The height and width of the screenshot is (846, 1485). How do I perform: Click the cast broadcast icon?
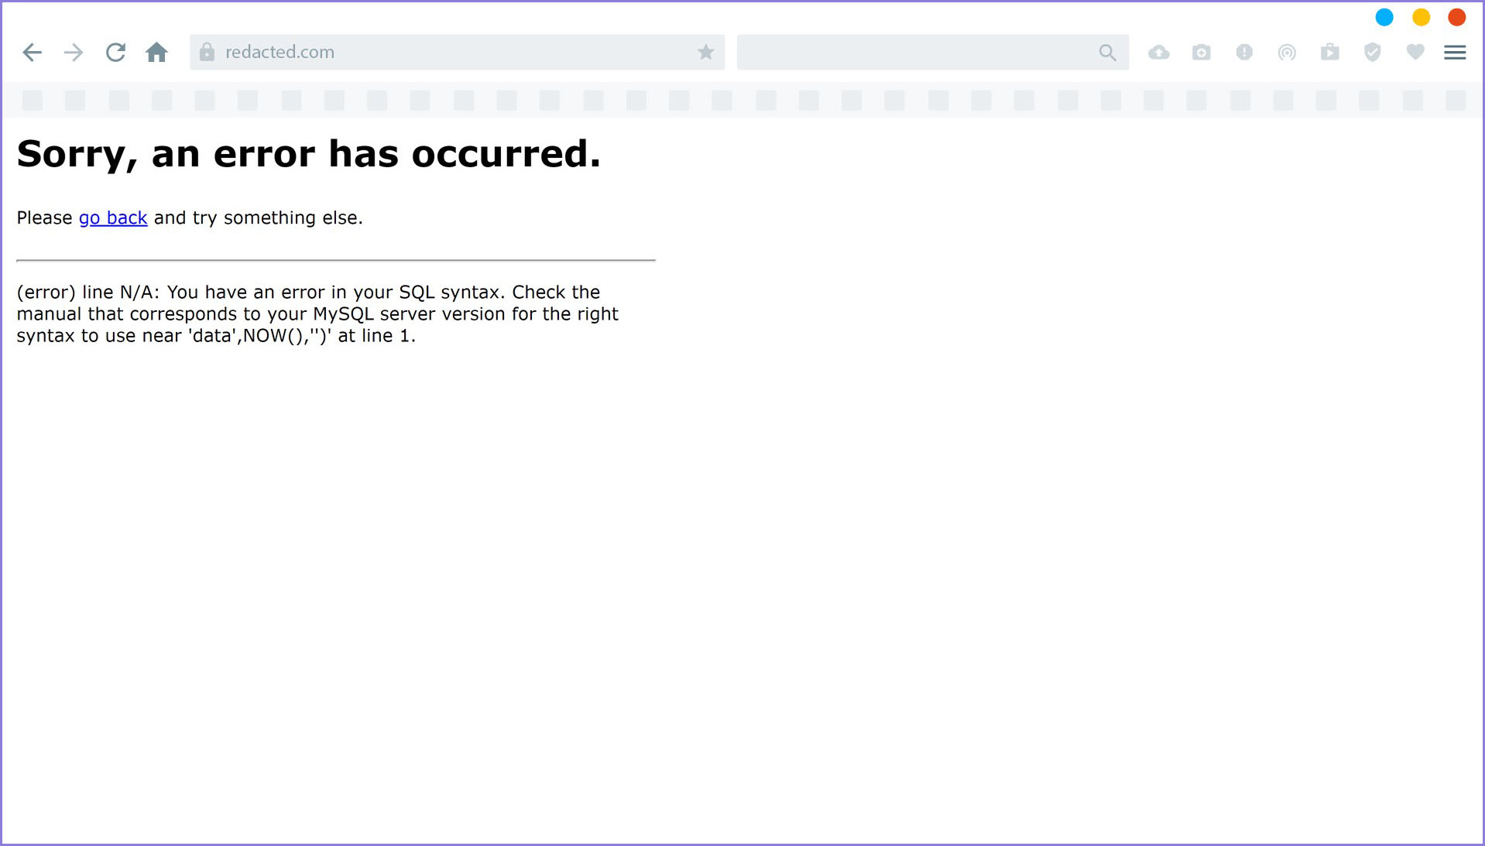click(x=1287, y=52)
